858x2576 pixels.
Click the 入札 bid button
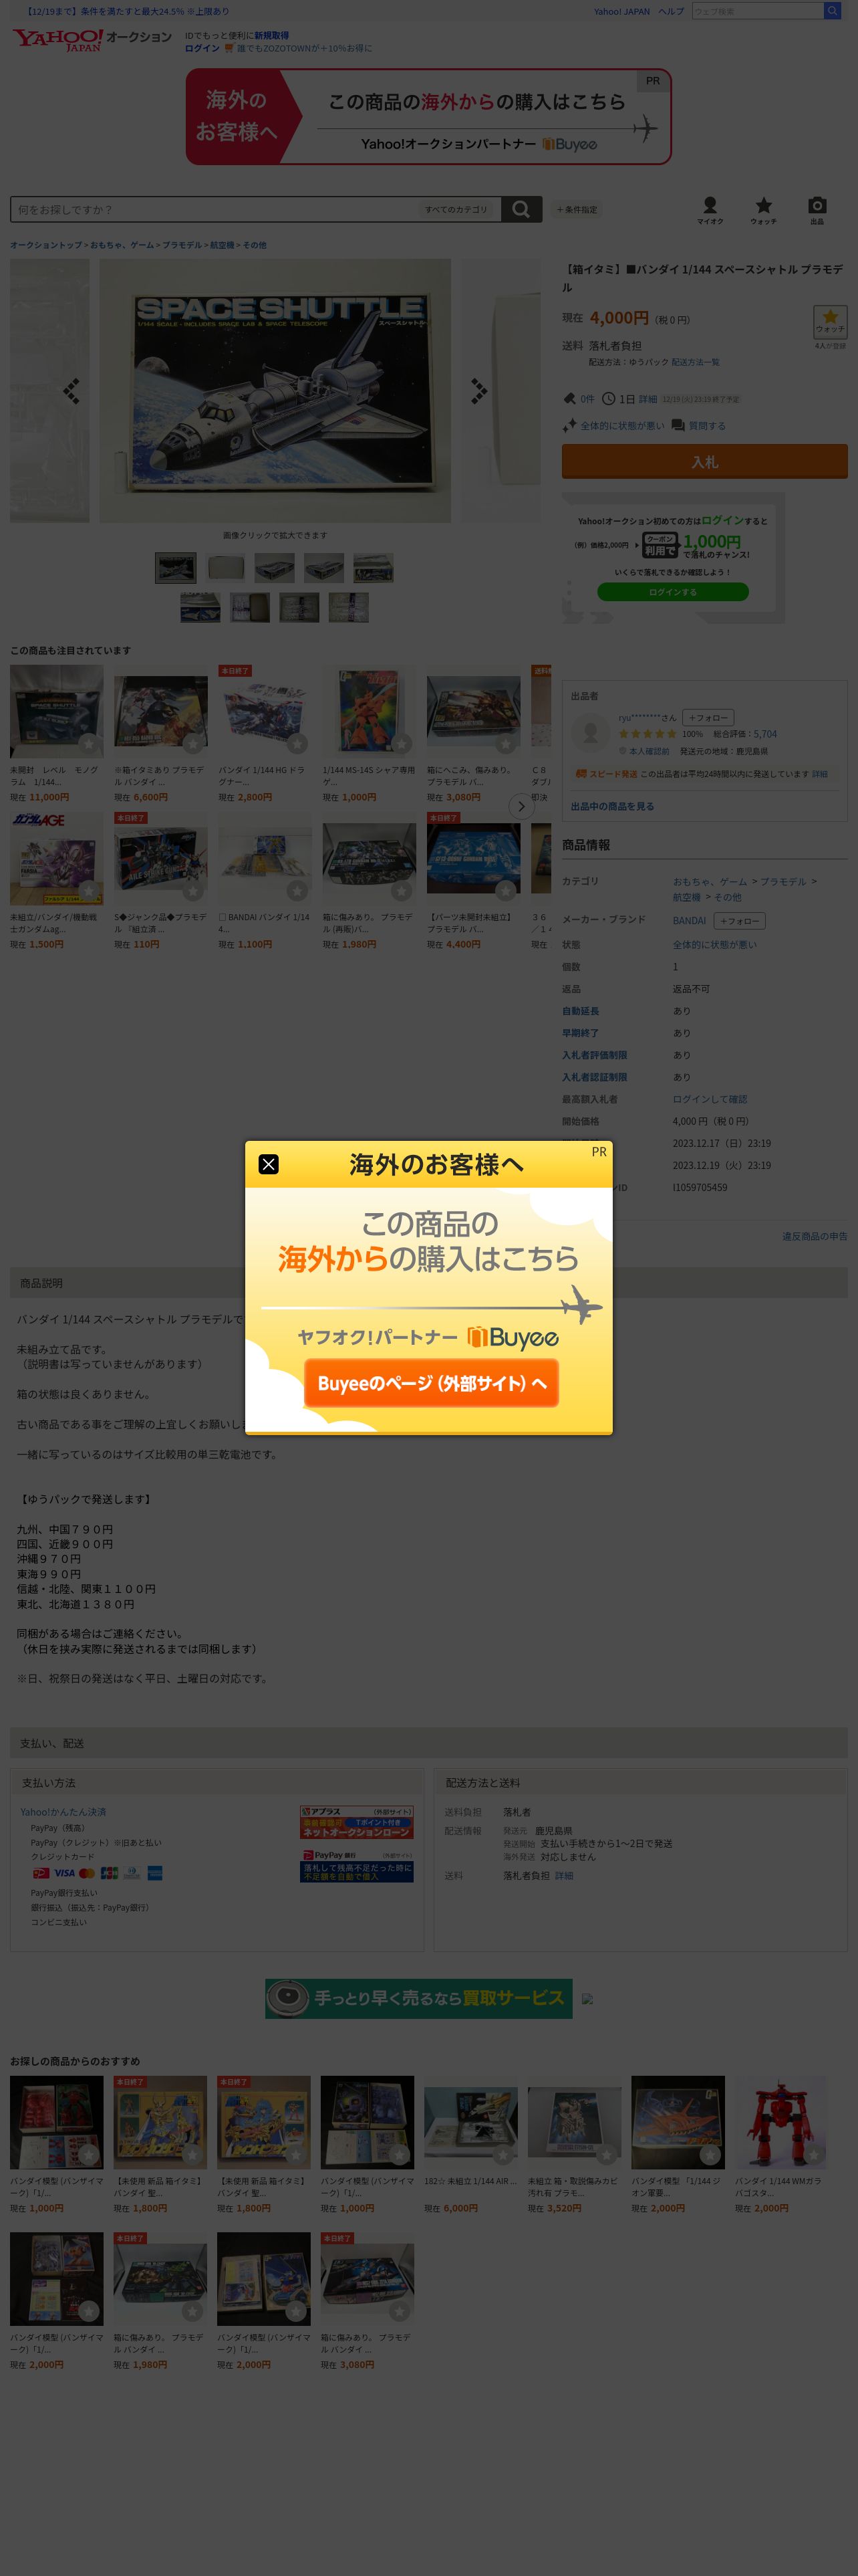pyautogui.click(x=704, y=462)
